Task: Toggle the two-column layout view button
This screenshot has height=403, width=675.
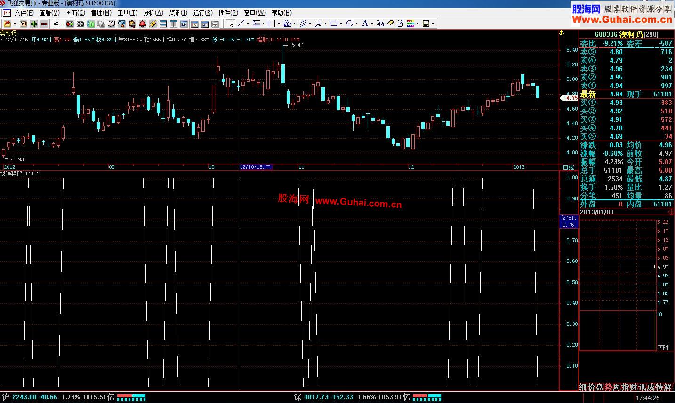Action: tap(174, 24)
